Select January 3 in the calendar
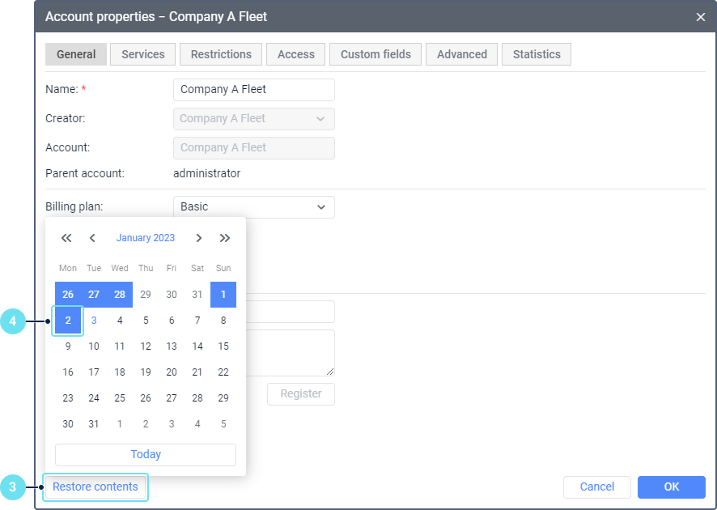The image size is (717, 510). pyautogui.click(x=94, y=321)
